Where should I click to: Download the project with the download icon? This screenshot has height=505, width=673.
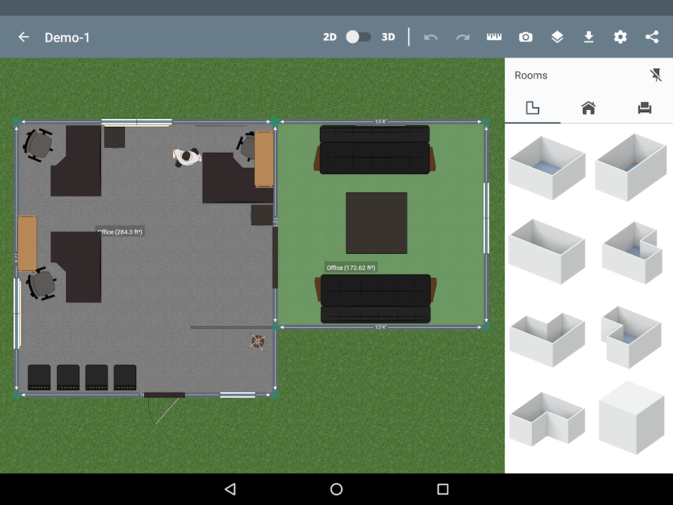click(589, 37)
